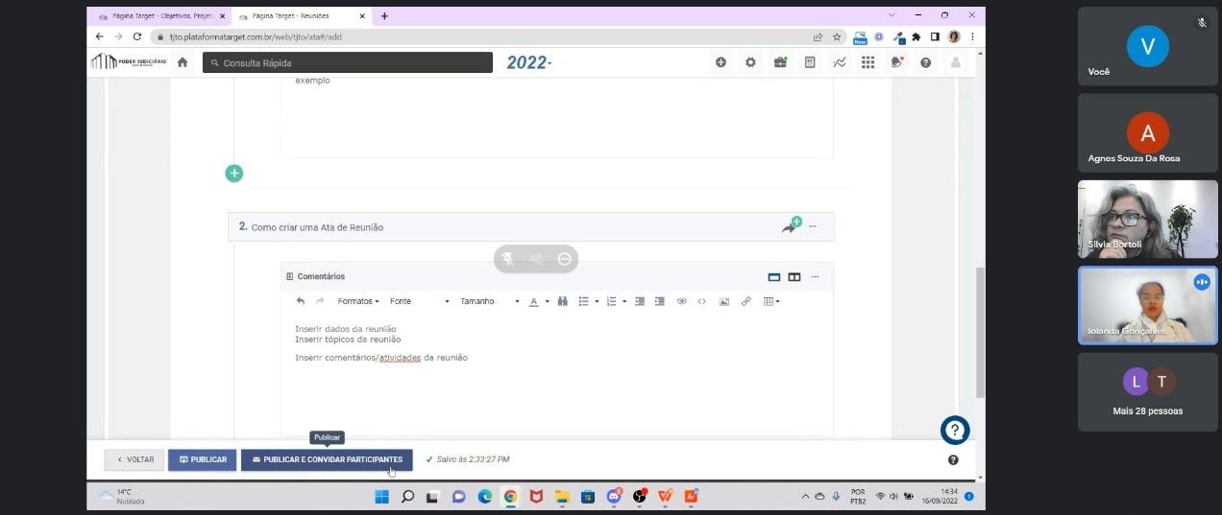The height and width of the screenshot is (515, 1222).
Task: Open the source code view icon
Action: pyautogui.click(x=702, y=301)
